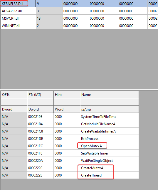Click Hint 0000 in WaitForSingleObject row
The height and width of the screenshot is (190, 158).
(x=67, y=161)
